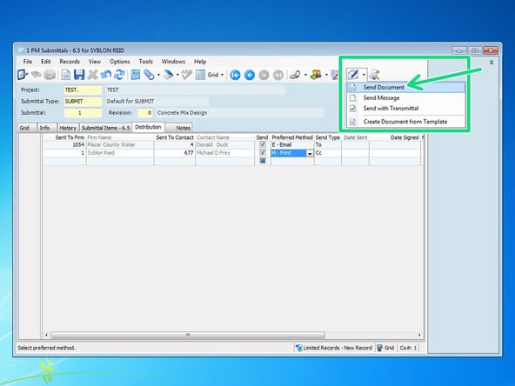The width and height of the screenshot is (515, 386).
Task: Open the Grid view dropdown arrow
Action: pyautogui.click(x=222, y=75)
